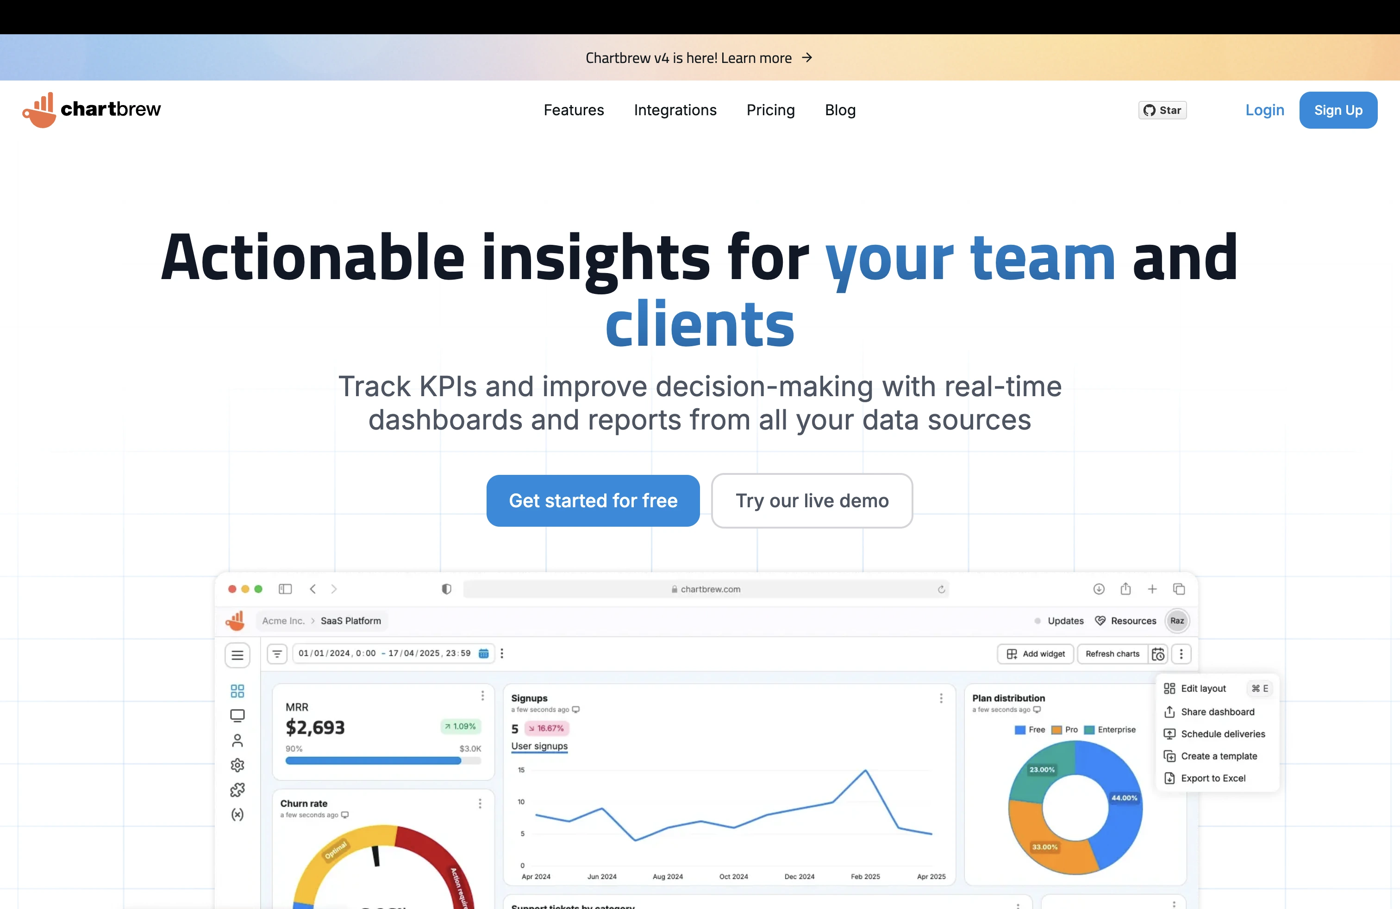Toggle the Free legend item
Image resolution: width=1400 pixels, height=909 pixels.
(1030, 729)
